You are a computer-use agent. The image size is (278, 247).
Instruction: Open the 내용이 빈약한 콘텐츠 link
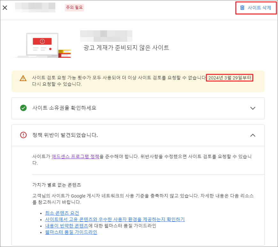[x=67, y=226]
